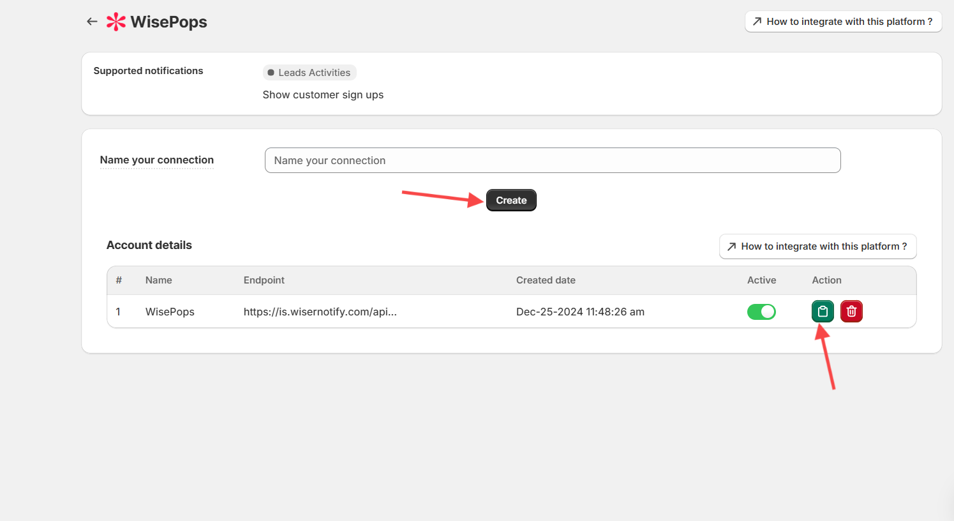Viewport: 954px width, 521px height.
Task: Go back using the left arrow icon
Action: pyautogui.click(x=92, y=22)
